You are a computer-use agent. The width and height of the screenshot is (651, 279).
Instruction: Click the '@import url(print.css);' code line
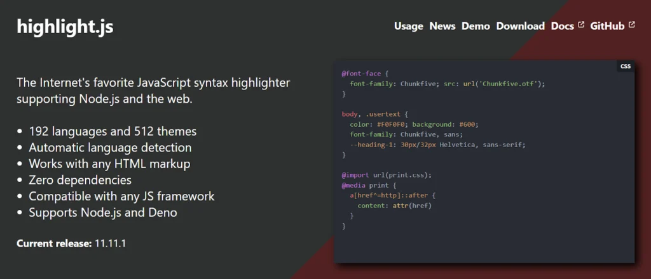[x=387, y=175]
